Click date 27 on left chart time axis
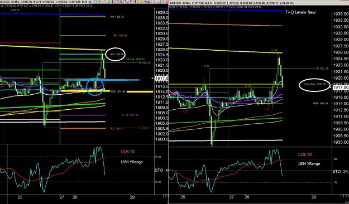Image resolution: width=349 pixels, height=204 pixels. click(x=61, y=197)
